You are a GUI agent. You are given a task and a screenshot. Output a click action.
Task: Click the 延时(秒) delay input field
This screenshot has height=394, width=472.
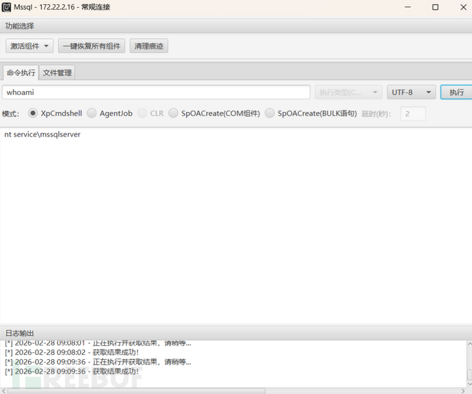point(413,114)
